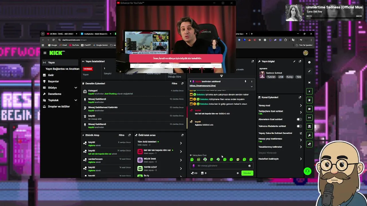Click the pencil icon in right toolbar

point(309,71)
